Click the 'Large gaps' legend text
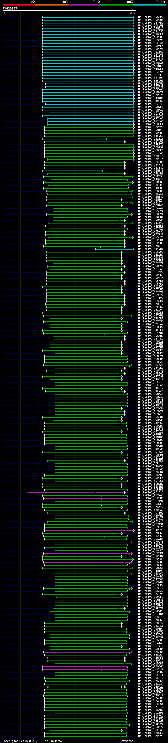The width and height of the screenshot is (168, 743). [11, 741]
